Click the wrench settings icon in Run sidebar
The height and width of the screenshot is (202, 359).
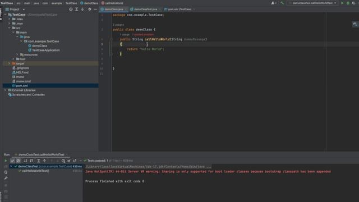pos(6,178)
